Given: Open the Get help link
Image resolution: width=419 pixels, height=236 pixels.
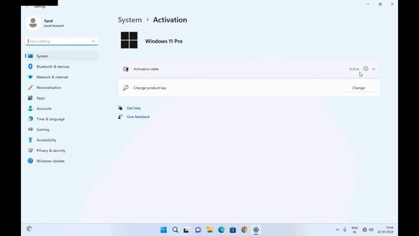Looking at the screenshot, I should point(134,108).
